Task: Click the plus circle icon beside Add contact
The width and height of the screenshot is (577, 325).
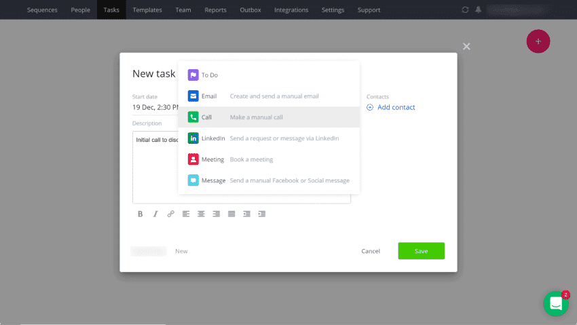Action: point(370,107)
